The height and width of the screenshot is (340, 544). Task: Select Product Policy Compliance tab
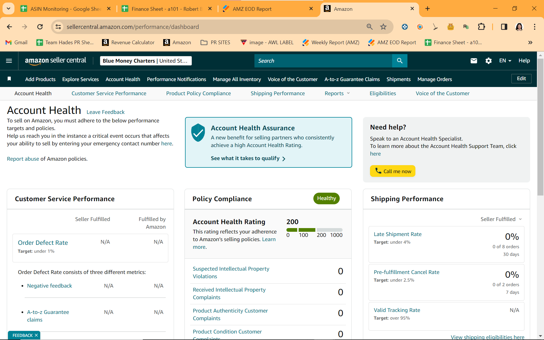tap(198, 93)
